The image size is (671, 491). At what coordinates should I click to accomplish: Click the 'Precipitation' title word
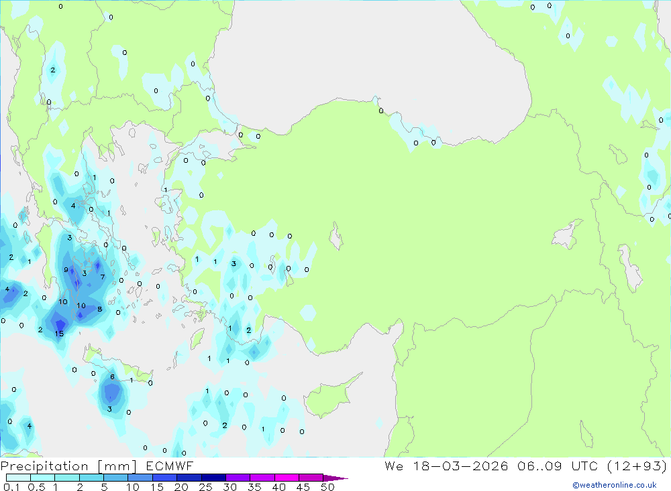[x=44, y=466]
